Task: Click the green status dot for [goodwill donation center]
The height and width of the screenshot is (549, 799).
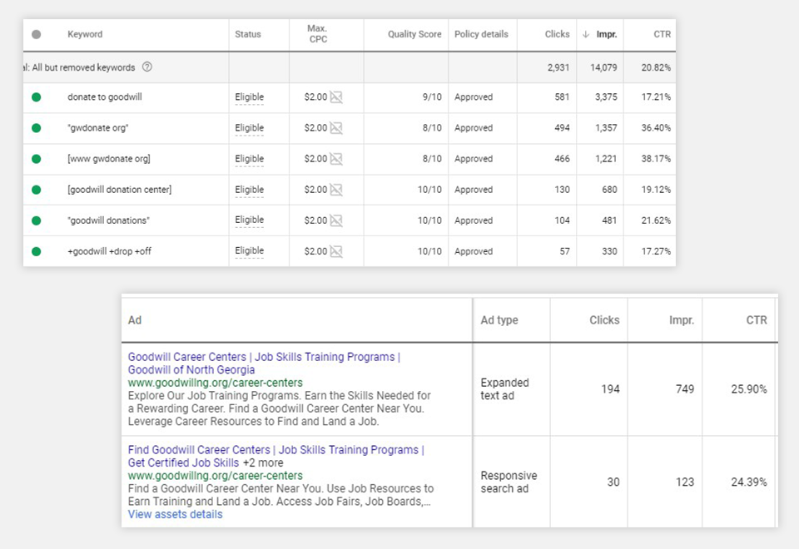Action: 36,190
